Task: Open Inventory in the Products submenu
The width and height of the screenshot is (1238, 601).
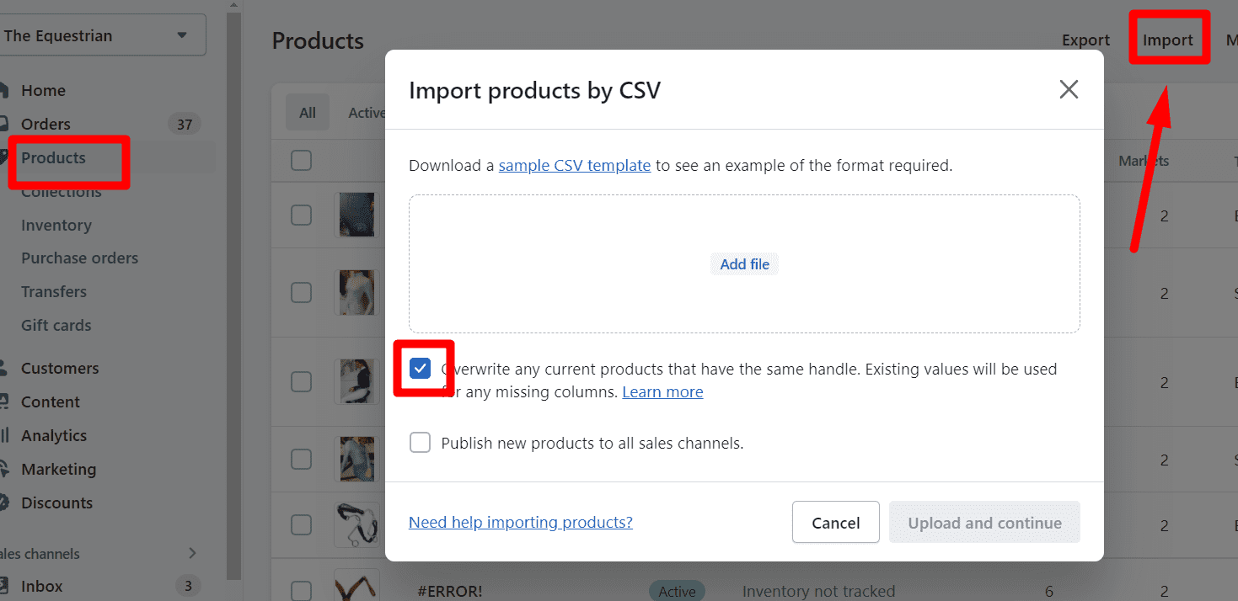Action: (x=56, y=225)
